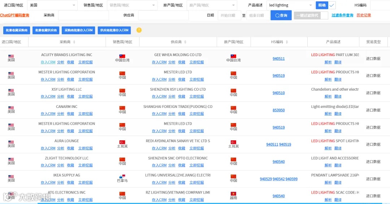Screen dimensions: 390x204
Task: Click 立即挖掘 under buyer AURA LOUNGE
Action: pos(85,148)
